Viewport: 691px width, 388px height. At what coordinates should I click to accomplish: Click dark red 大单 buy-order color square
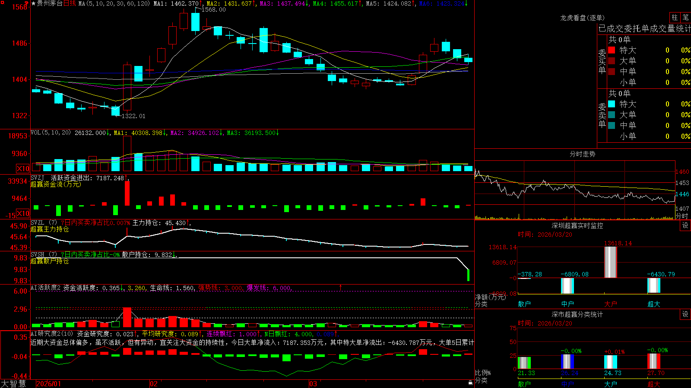pos(612,61)
